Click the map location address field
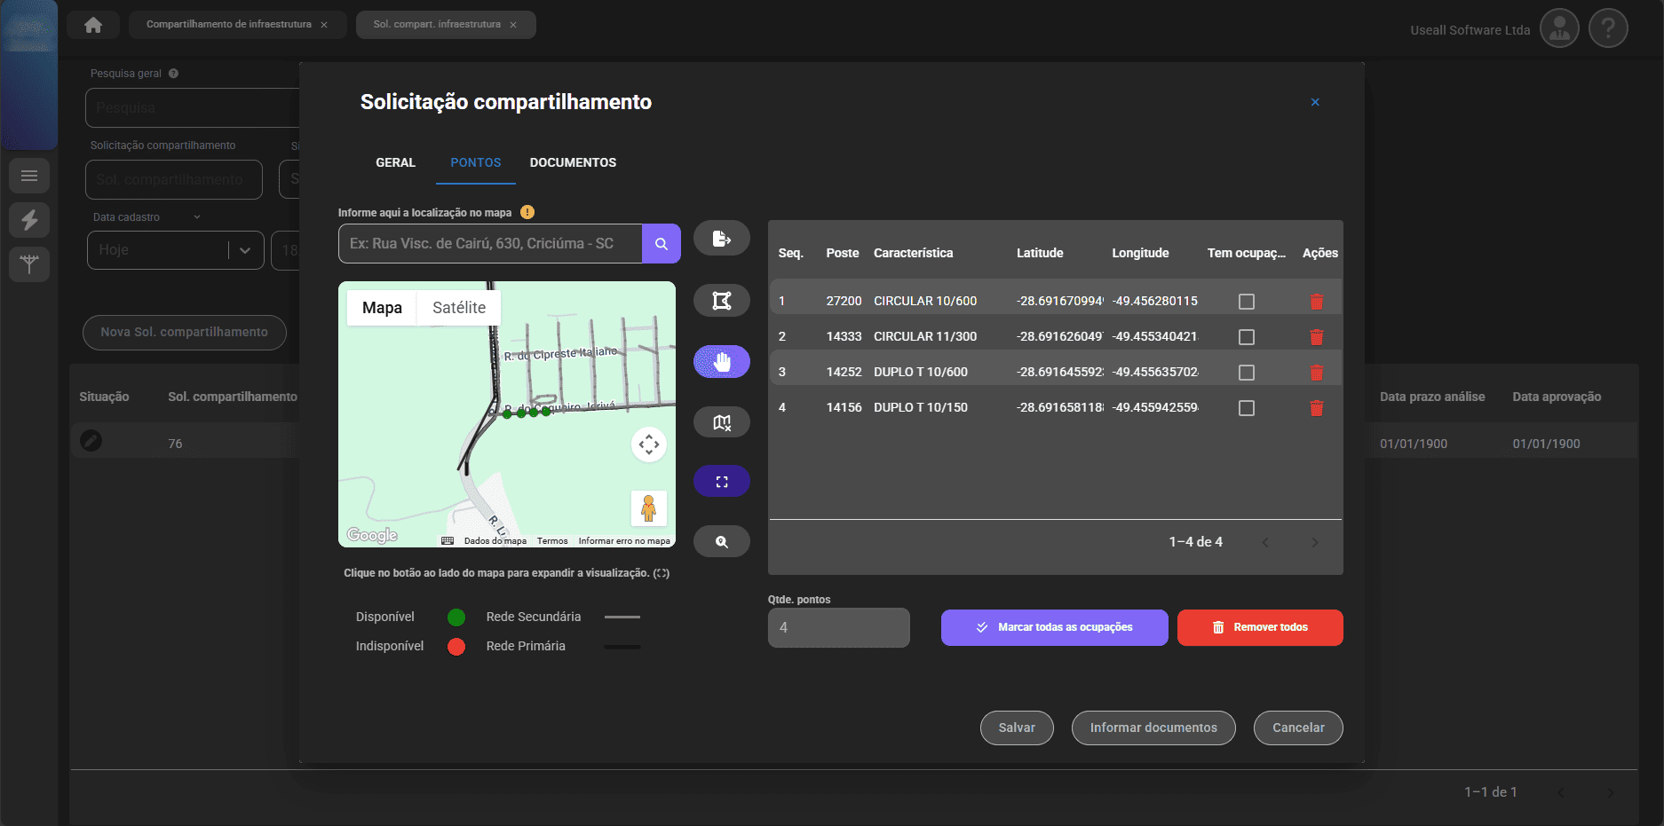 tap(490, 244)
